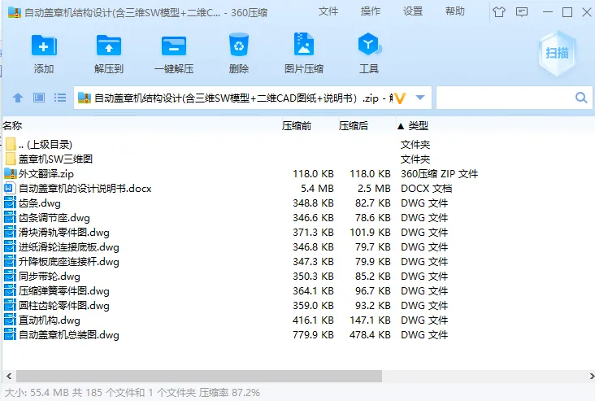Click the search magnifier icon

[581, 98]
